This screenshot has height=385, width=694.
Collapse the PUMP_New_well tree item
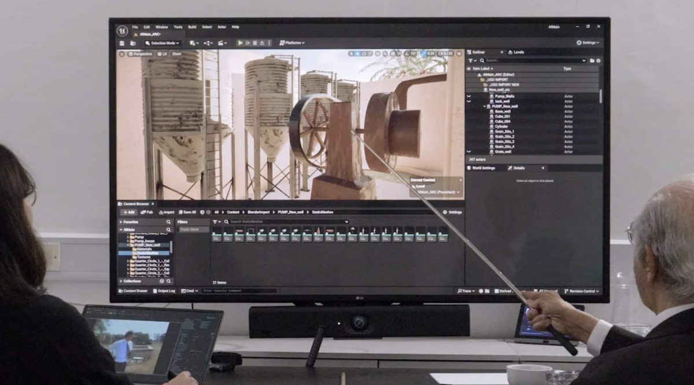pyautogui.click(x=484, y=106)
